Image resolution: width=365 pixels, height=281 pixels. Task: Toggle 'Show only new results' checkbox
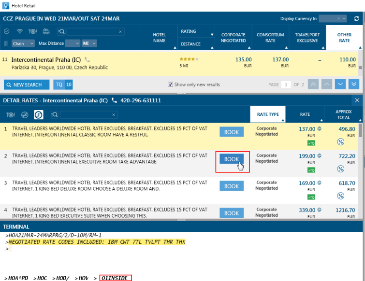click(x=170, y=84)
